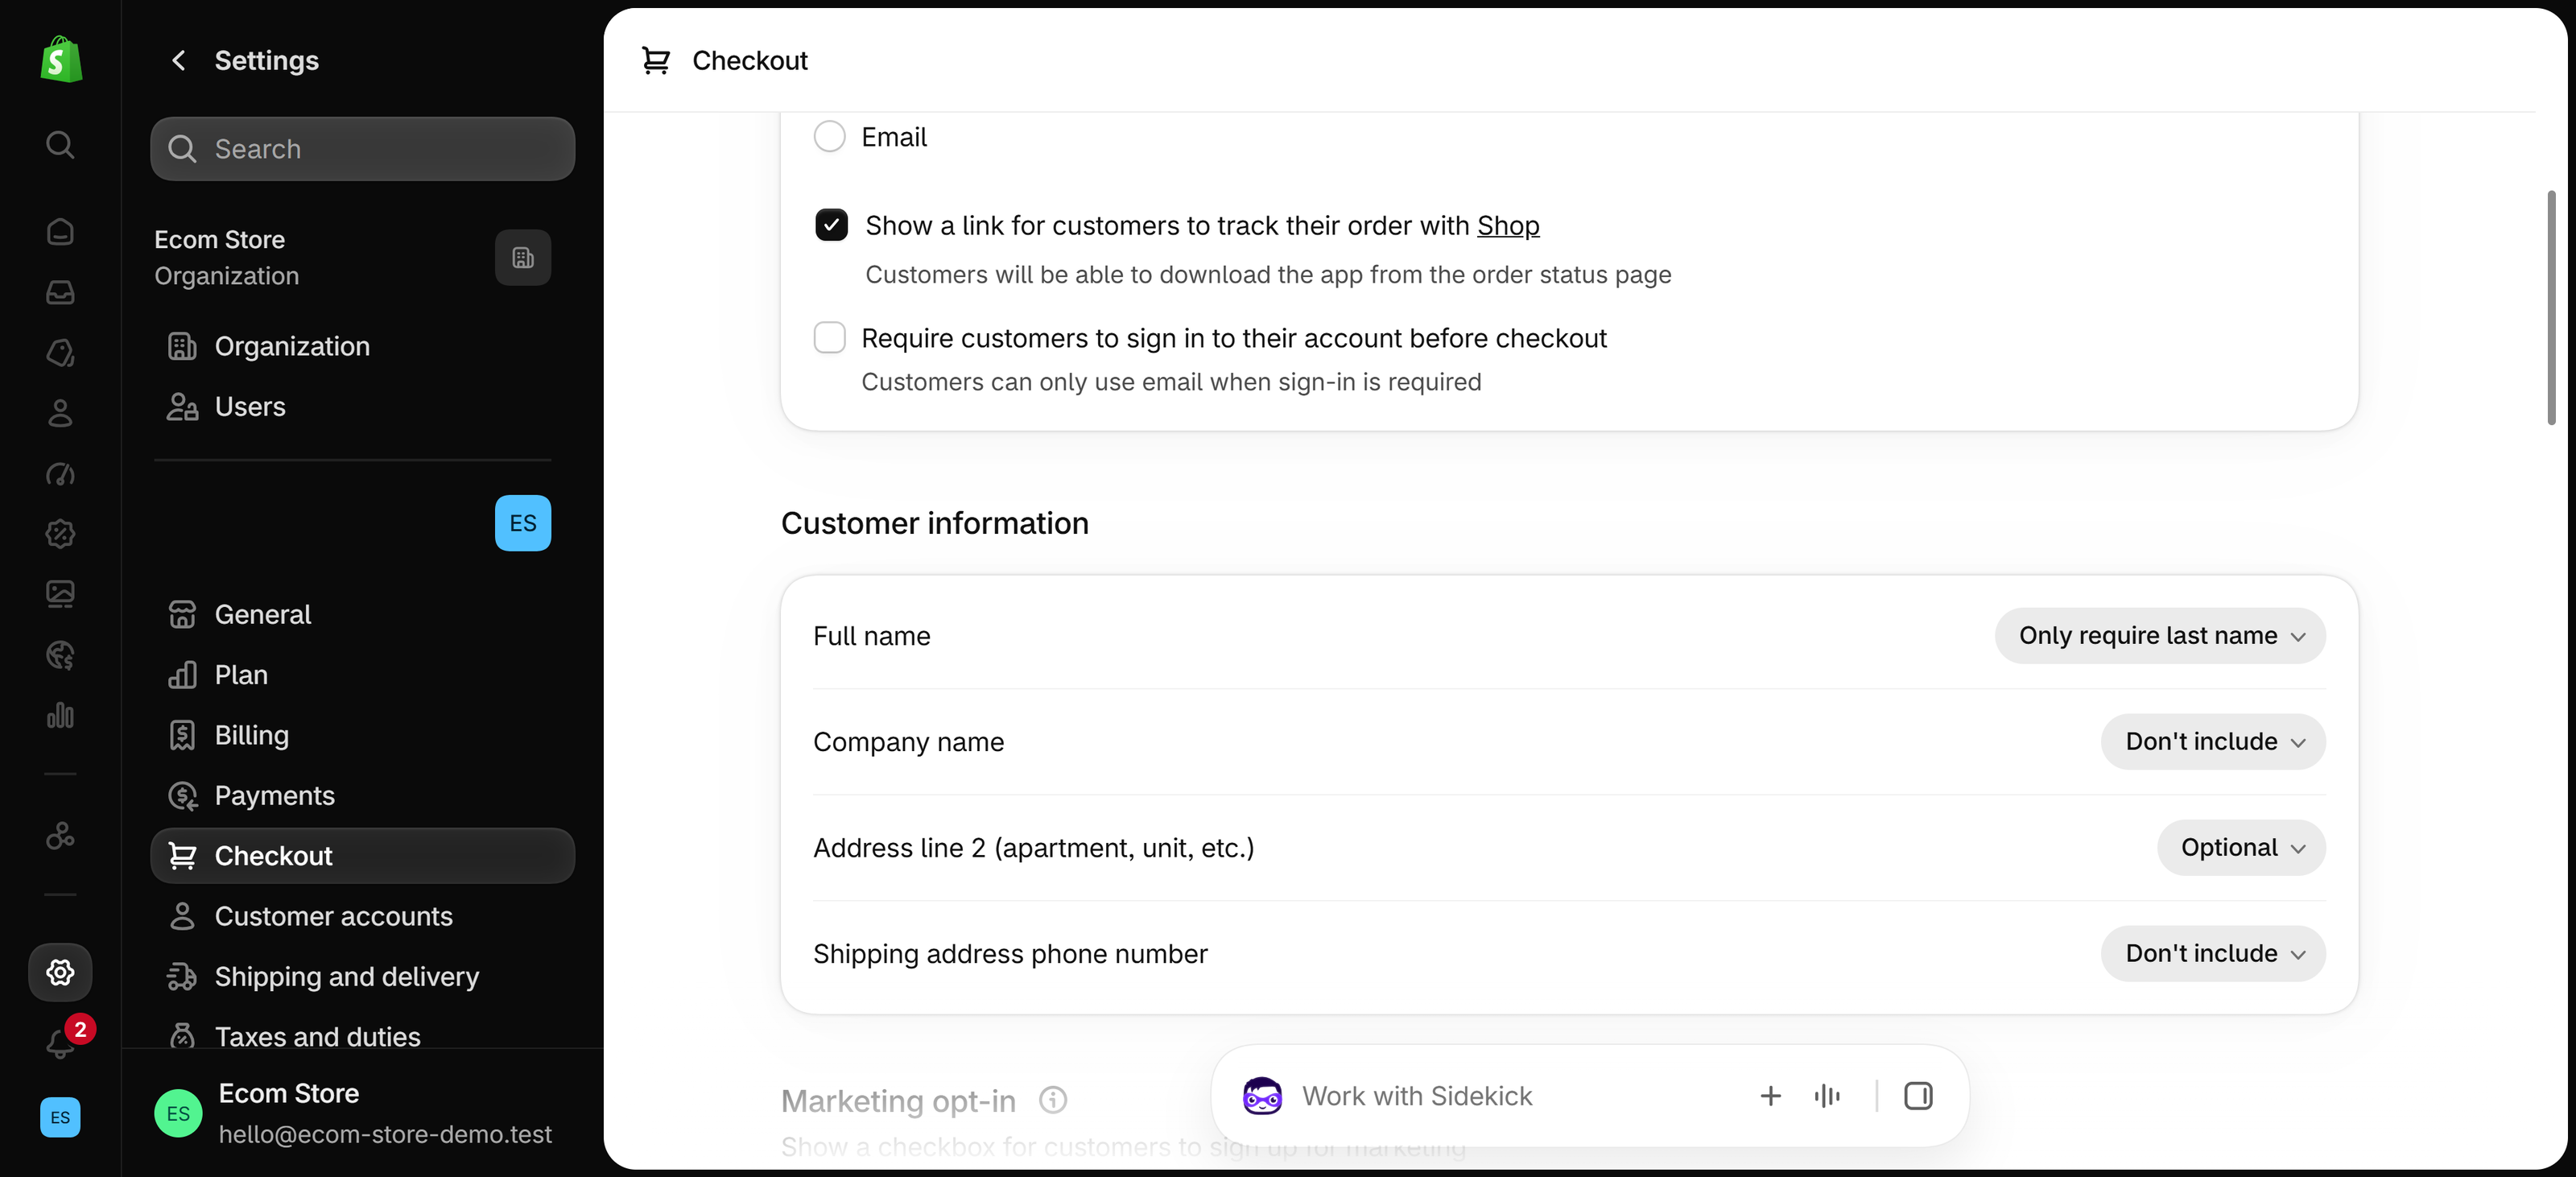The image size is (2576, 1177).
Task: Follow the Shop hyperlink
Action: tap(1508, 226)
